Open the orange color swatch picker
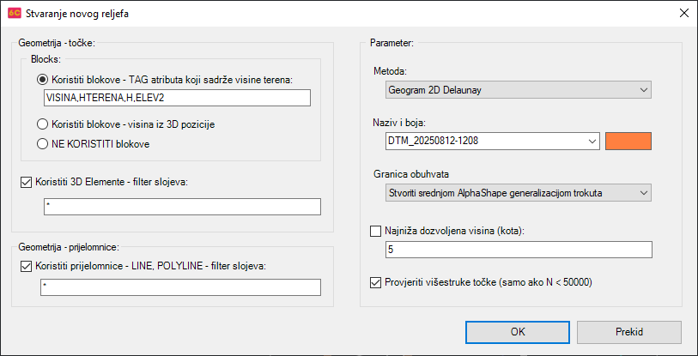Image resolution: width=698 pixels, height=356 pixels. [x=629, y=142]
